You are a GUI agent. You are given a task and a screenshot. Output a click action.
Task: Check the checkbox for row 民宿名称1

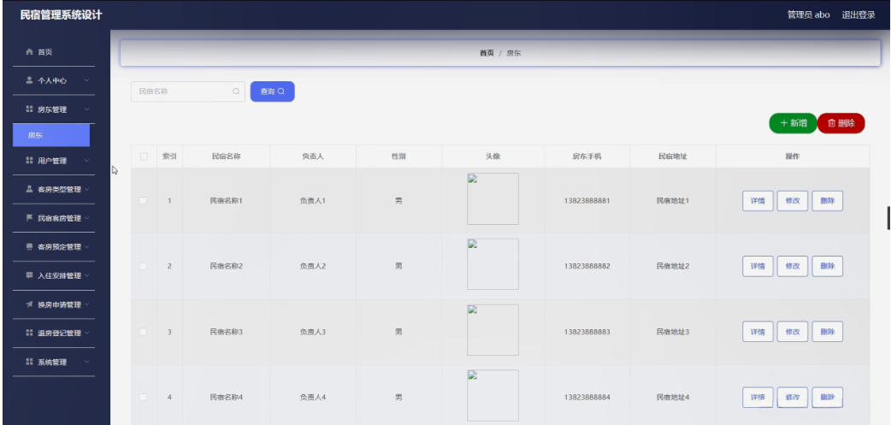pos(143,200)
